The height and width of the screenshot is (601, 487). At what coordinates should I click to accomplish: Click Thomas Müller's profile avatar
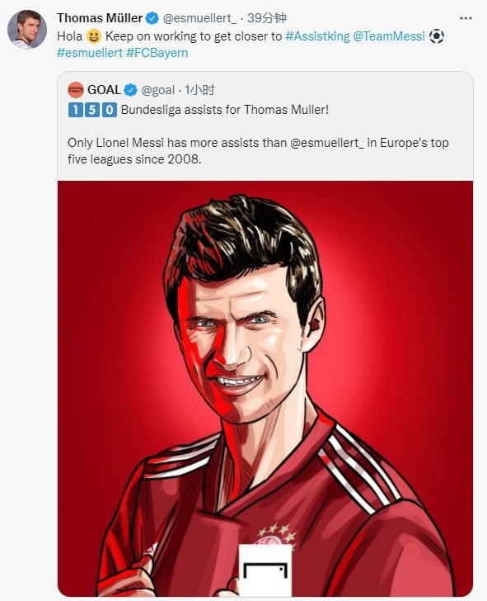[27, 30]
